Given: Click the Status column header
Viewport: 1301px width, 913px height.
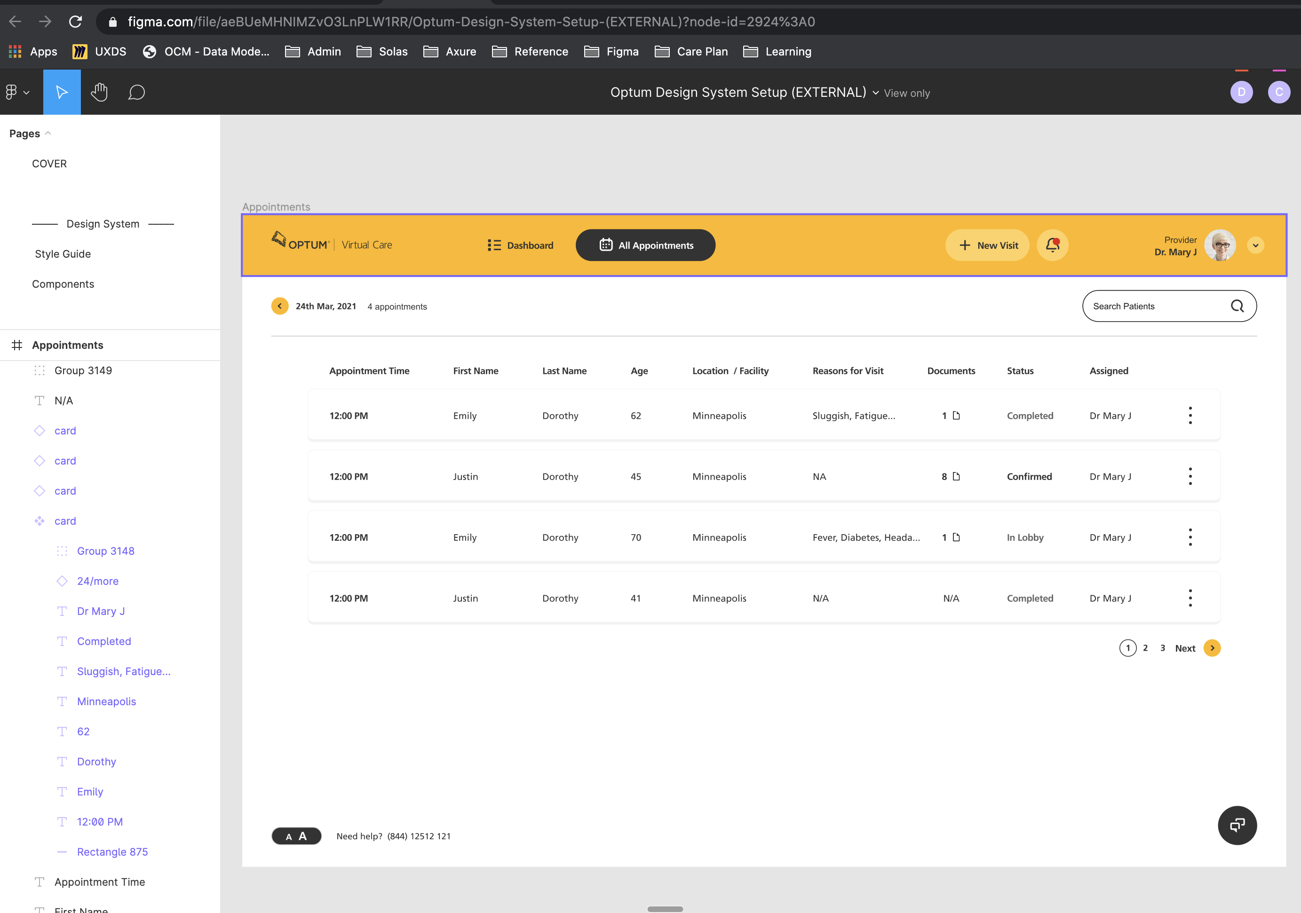Looking at the screenshot, I should [1020, 370].
